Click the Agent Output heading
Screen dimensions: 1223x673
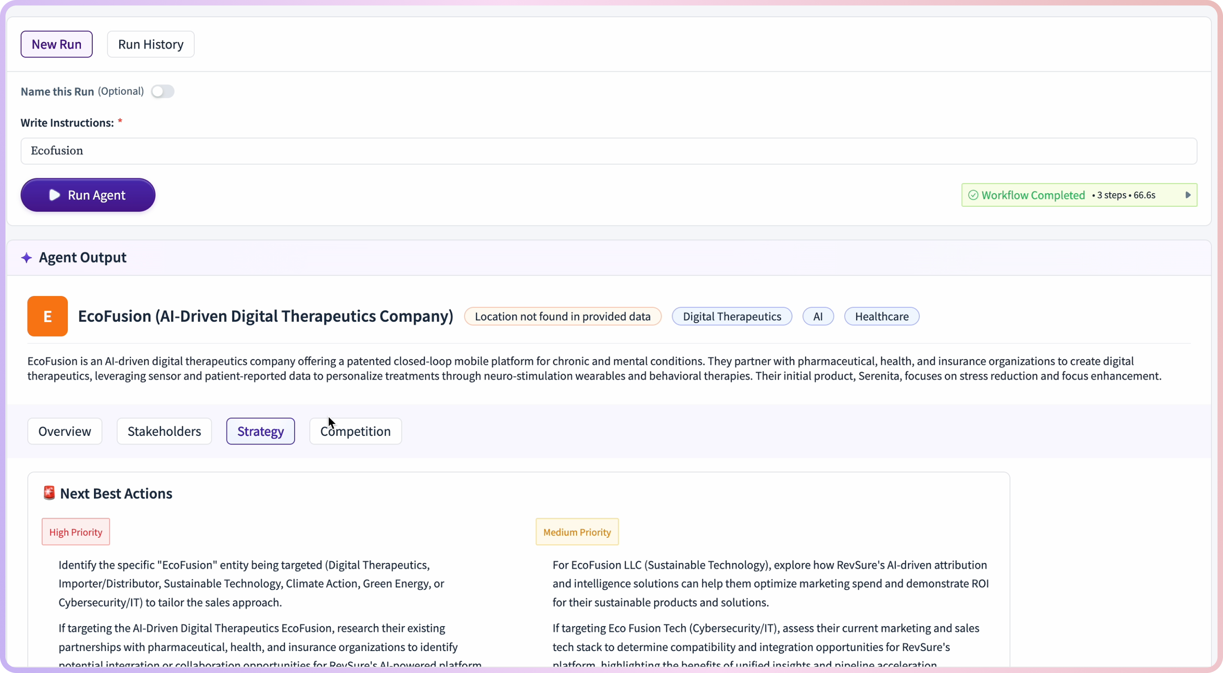[x=83, y=258]
